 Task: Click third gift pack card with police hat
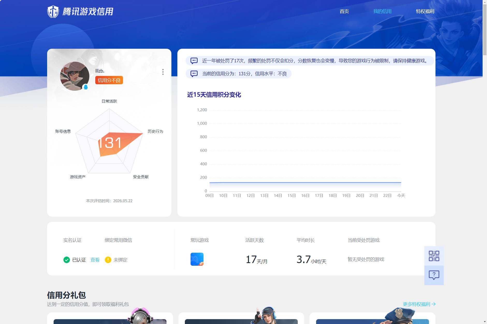coord(373,318)
